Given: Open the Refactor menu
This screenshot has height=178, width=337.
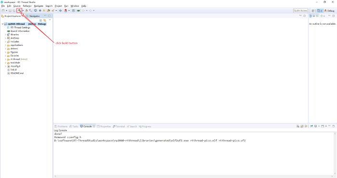Looking at the screenshot, I should point(27,6).
